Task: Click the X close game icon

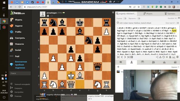Action: click(167, 57)
